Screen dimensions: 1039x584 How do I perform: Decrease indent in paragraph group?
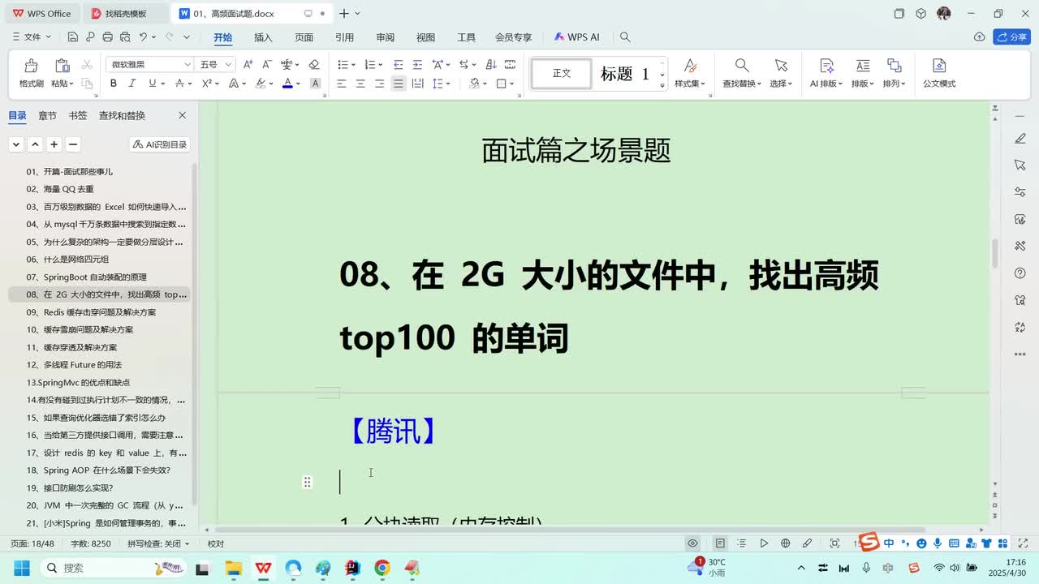[x=398, y=65]
